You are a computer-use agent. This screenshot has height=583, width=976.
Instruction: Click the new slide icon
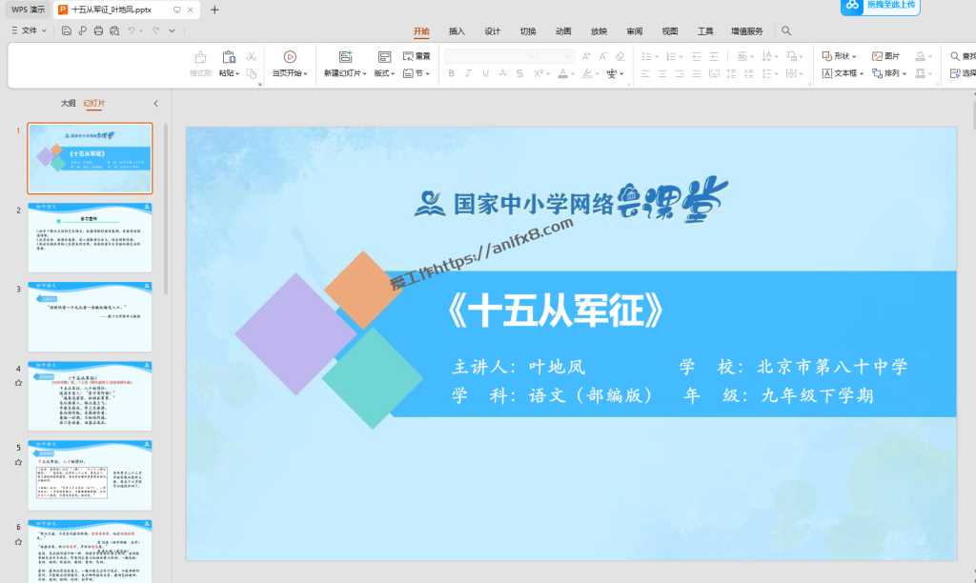tap(345, 57)
